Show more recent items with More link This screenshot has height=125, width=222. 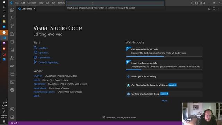[37, 96]
